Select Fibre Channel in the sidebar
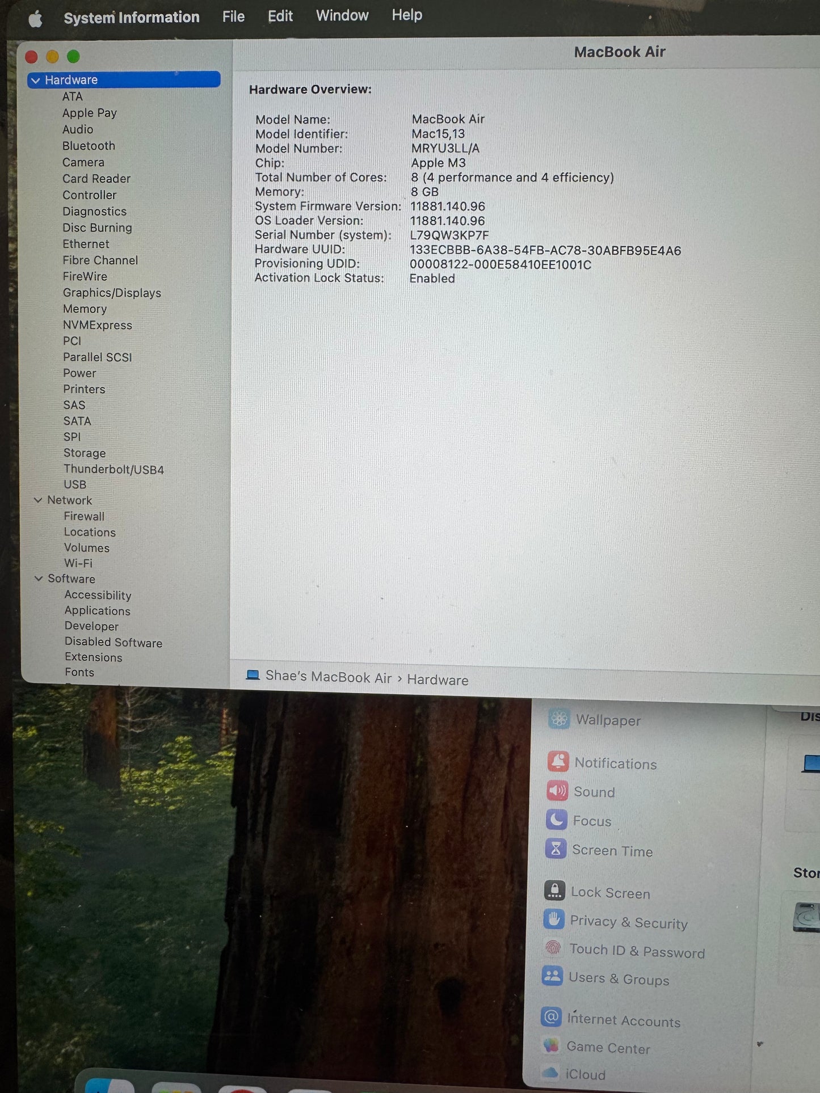 point(100,260)
